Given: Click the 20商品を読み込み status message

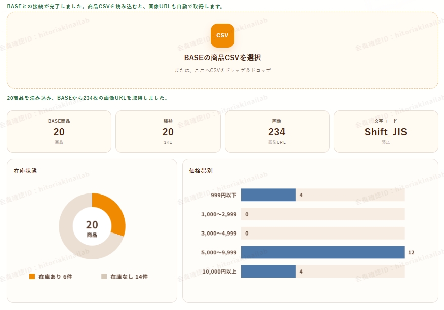Looking at the screenshot, I should pos(88,98).
